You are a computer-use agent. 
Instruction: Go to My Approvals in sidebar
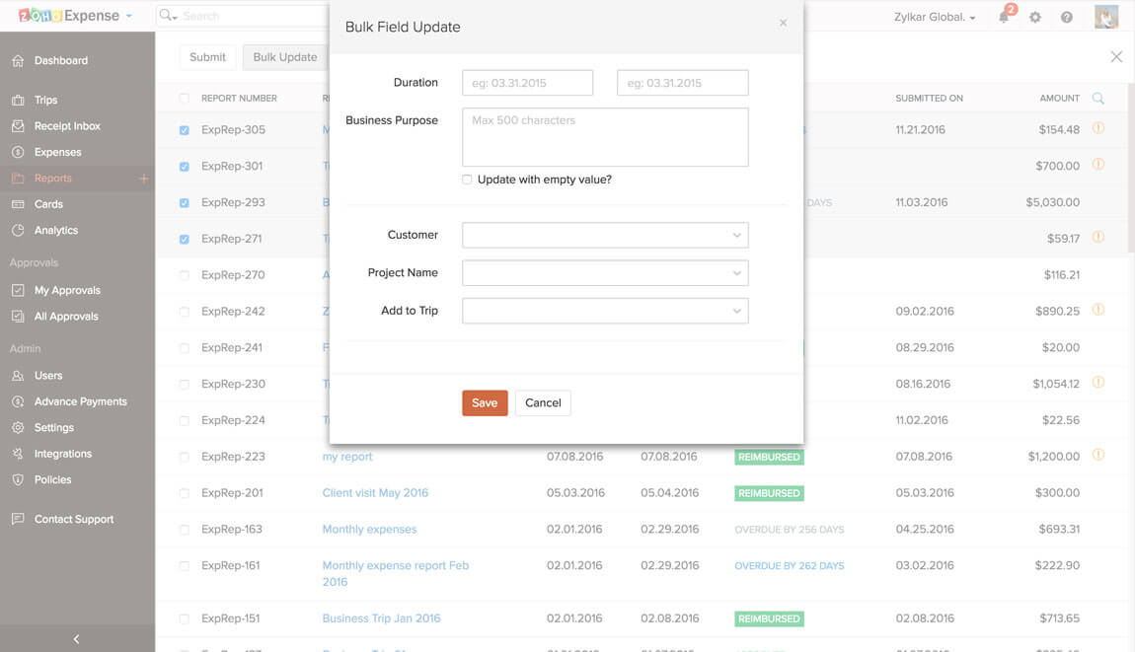(x=67, y=290)
